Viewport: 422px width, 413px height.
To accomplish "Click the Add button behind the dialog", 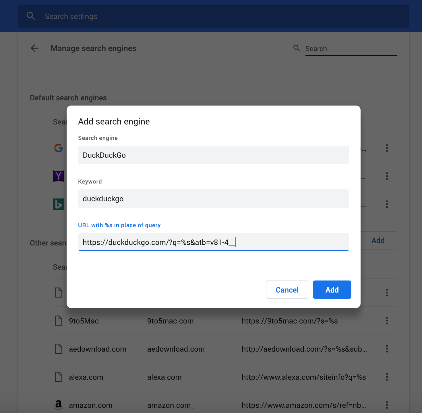I will 378,240.
